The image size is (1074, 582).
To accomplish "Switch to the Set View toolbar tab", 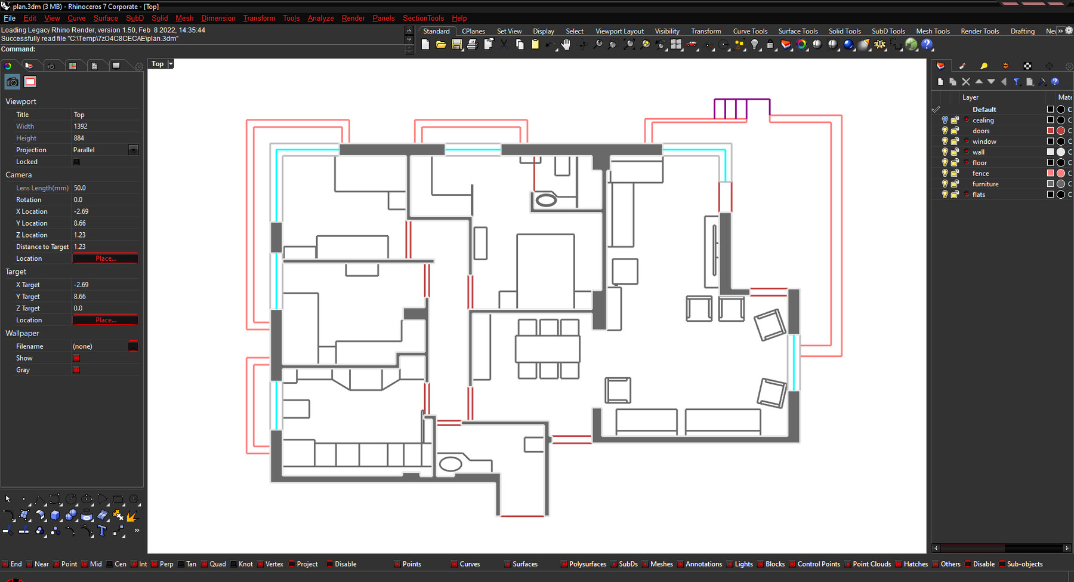I will pos(509,30).
